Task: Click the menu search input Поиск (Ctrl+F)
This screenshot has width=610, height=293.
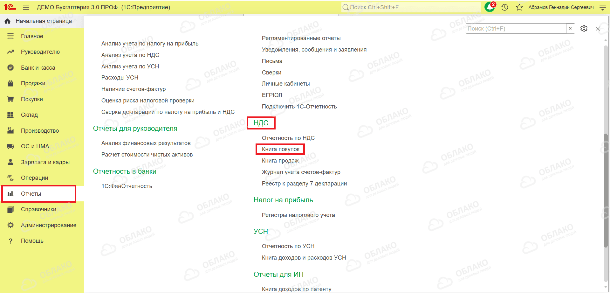Action: tap(516, 29)
